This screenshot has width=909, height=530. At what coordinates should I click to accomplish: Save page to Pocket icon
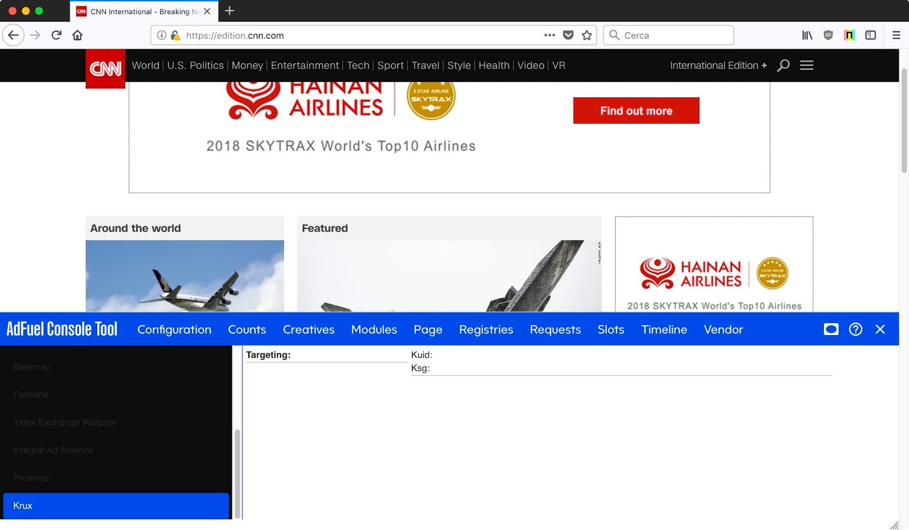tap(568, 35)
